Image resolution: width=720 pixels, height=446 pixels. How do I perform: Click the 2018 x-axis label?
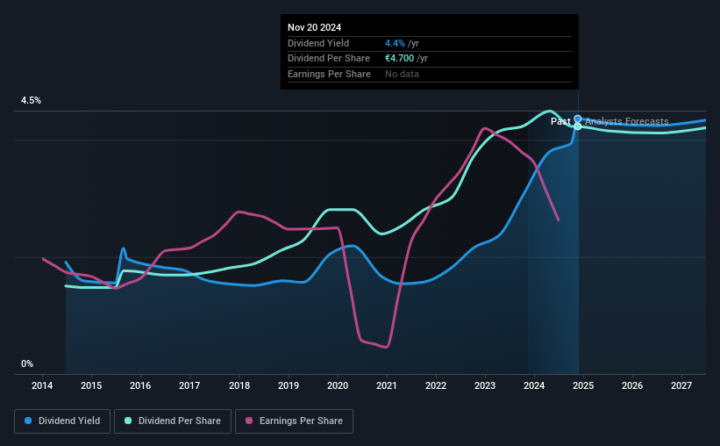coord(239,385)
